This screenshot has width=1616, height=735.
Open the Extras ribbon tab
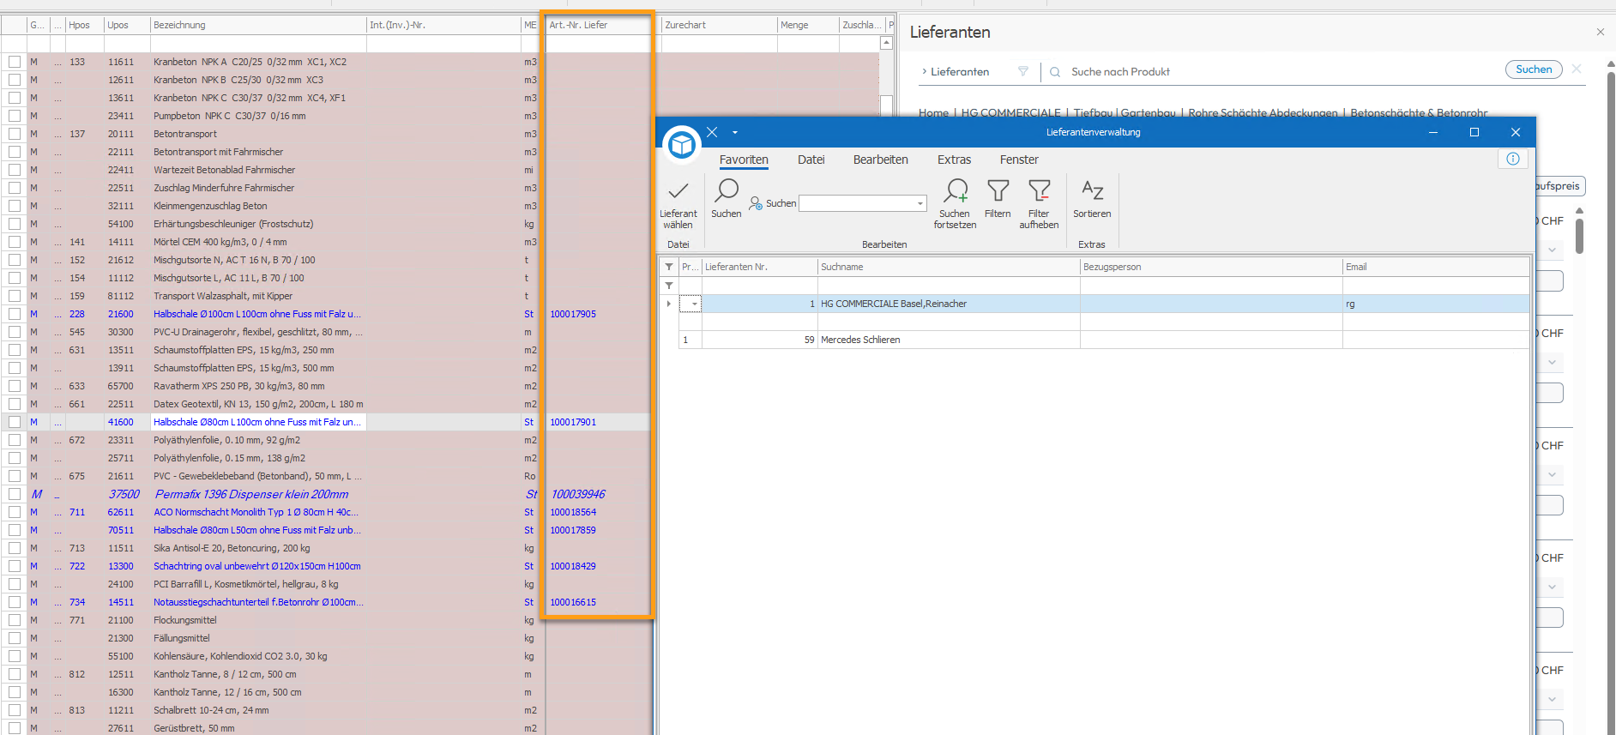955,160
